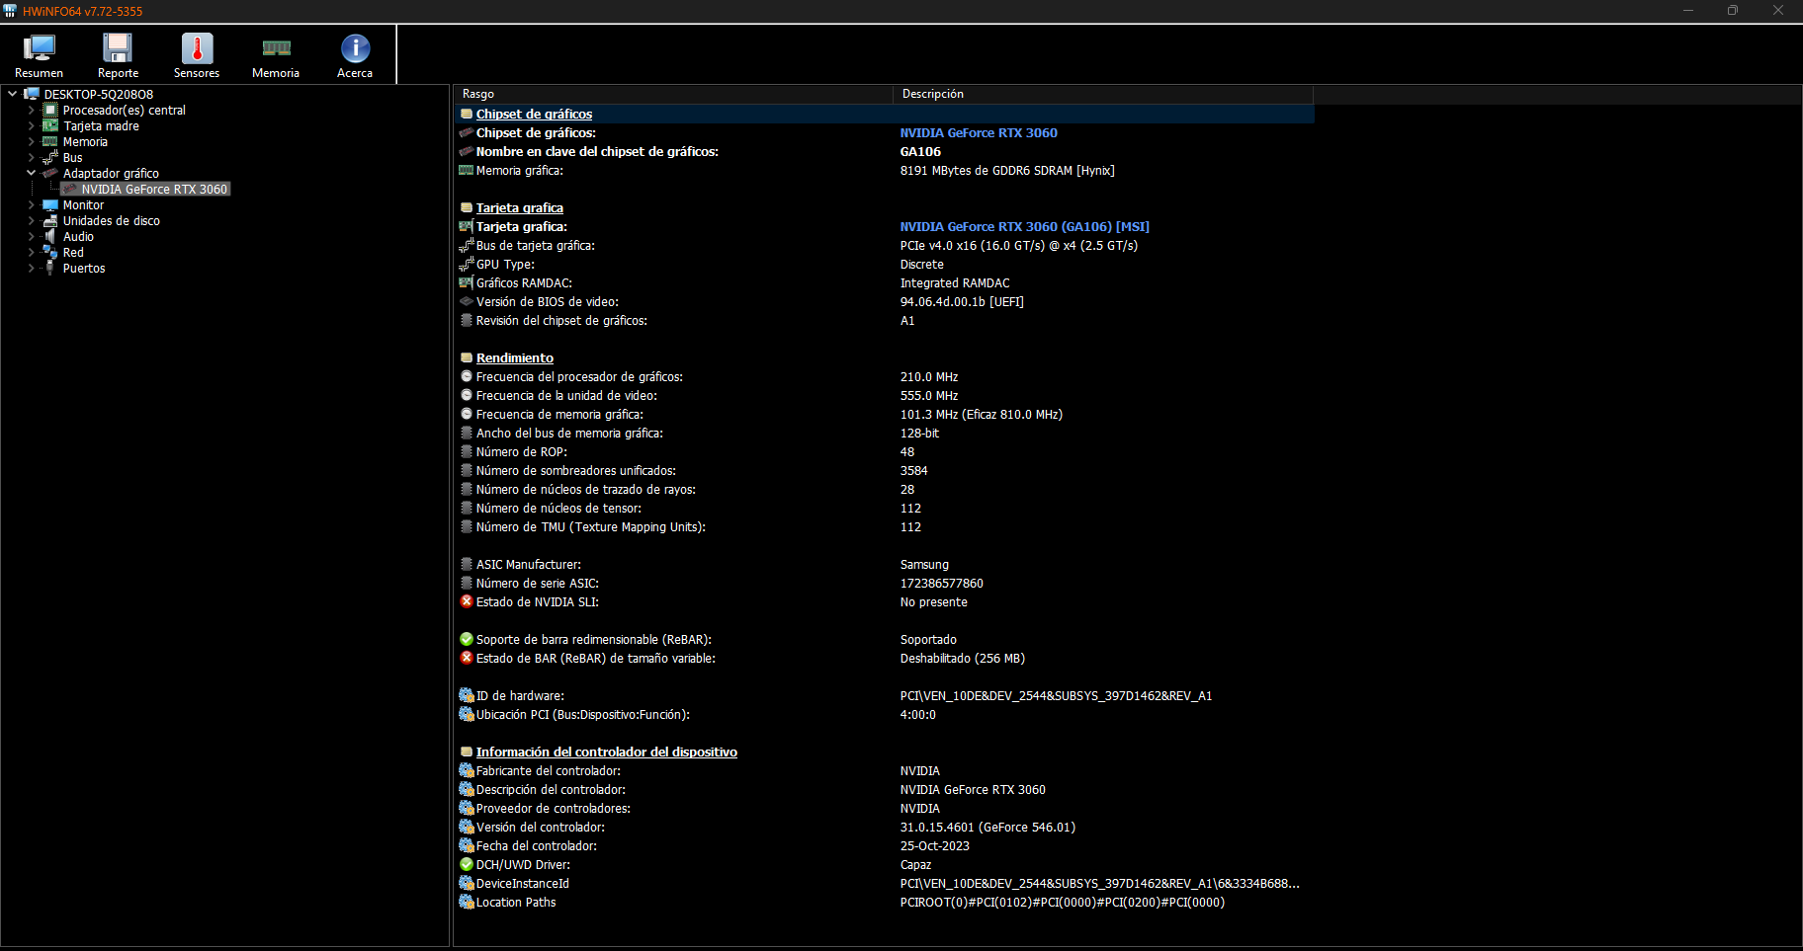Image resolution: width=1803 pixels, height=951 pixels.
Task: Open the Rendimiento section heading
Action: (515, 357)
